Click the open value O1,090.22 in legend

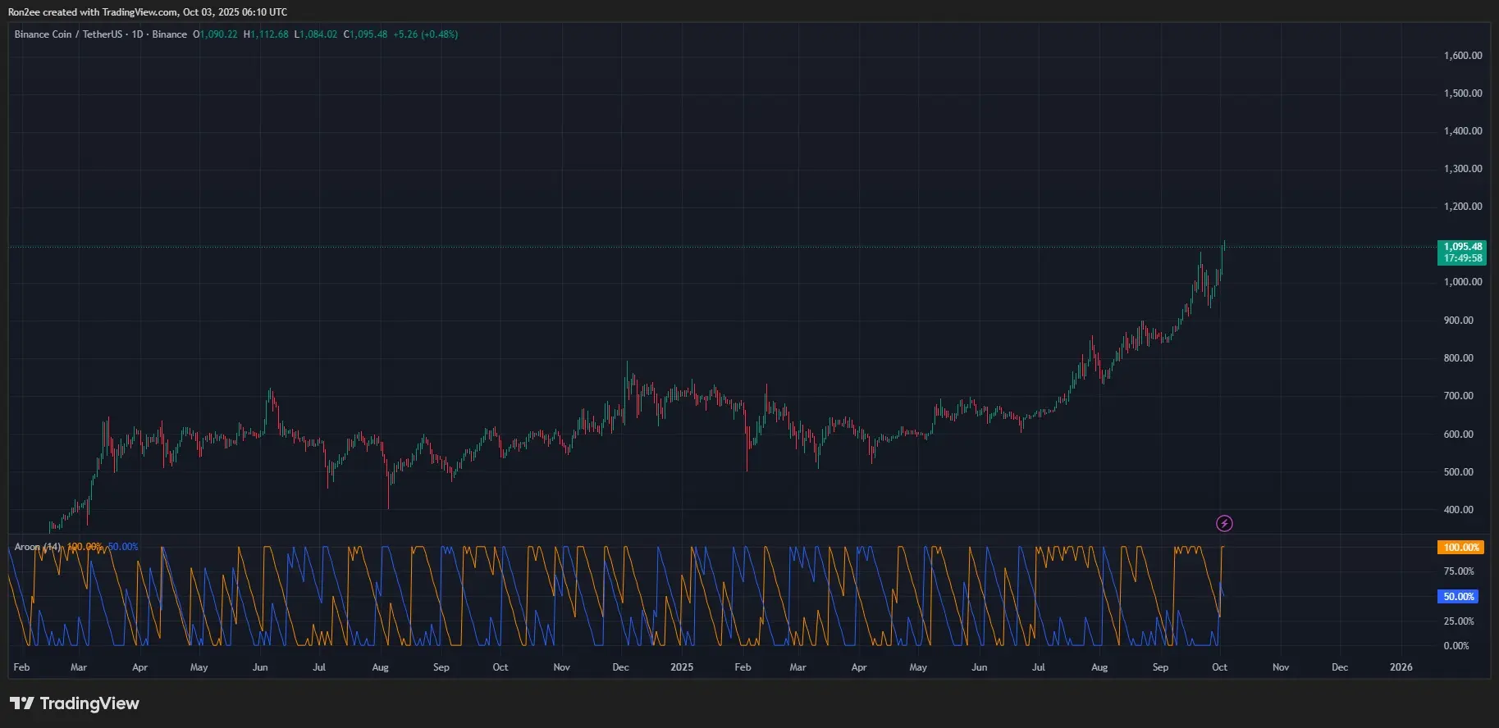pyautogui.click(x=216, y=34)
